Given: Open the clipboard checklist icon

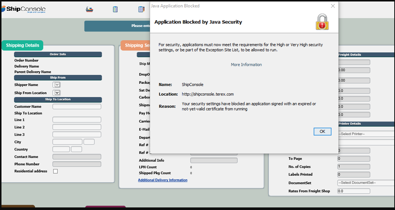Looking at the screenshot, I should point(115,9).
